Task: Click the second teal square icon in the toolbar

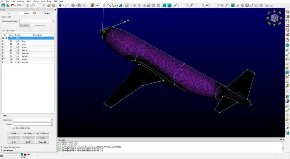Action: click(x=169, y=5)
